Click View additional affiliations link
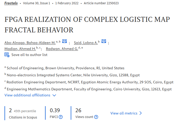 point(27,95)
